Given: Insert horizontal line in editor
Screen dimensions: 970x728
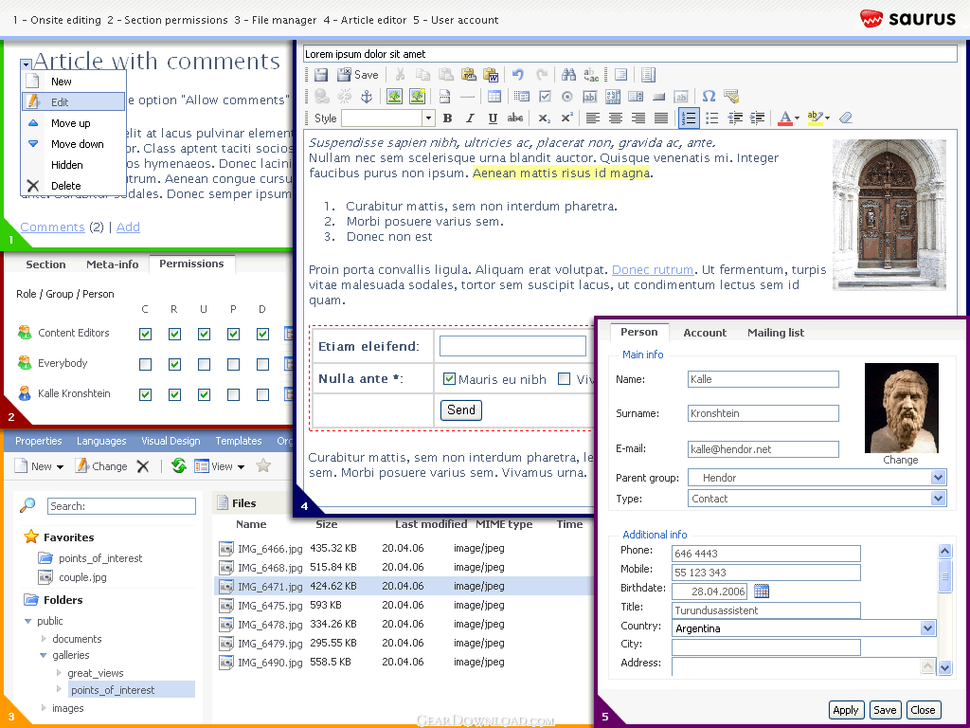Looking at the screenshot, I should (x=468, y=96).
